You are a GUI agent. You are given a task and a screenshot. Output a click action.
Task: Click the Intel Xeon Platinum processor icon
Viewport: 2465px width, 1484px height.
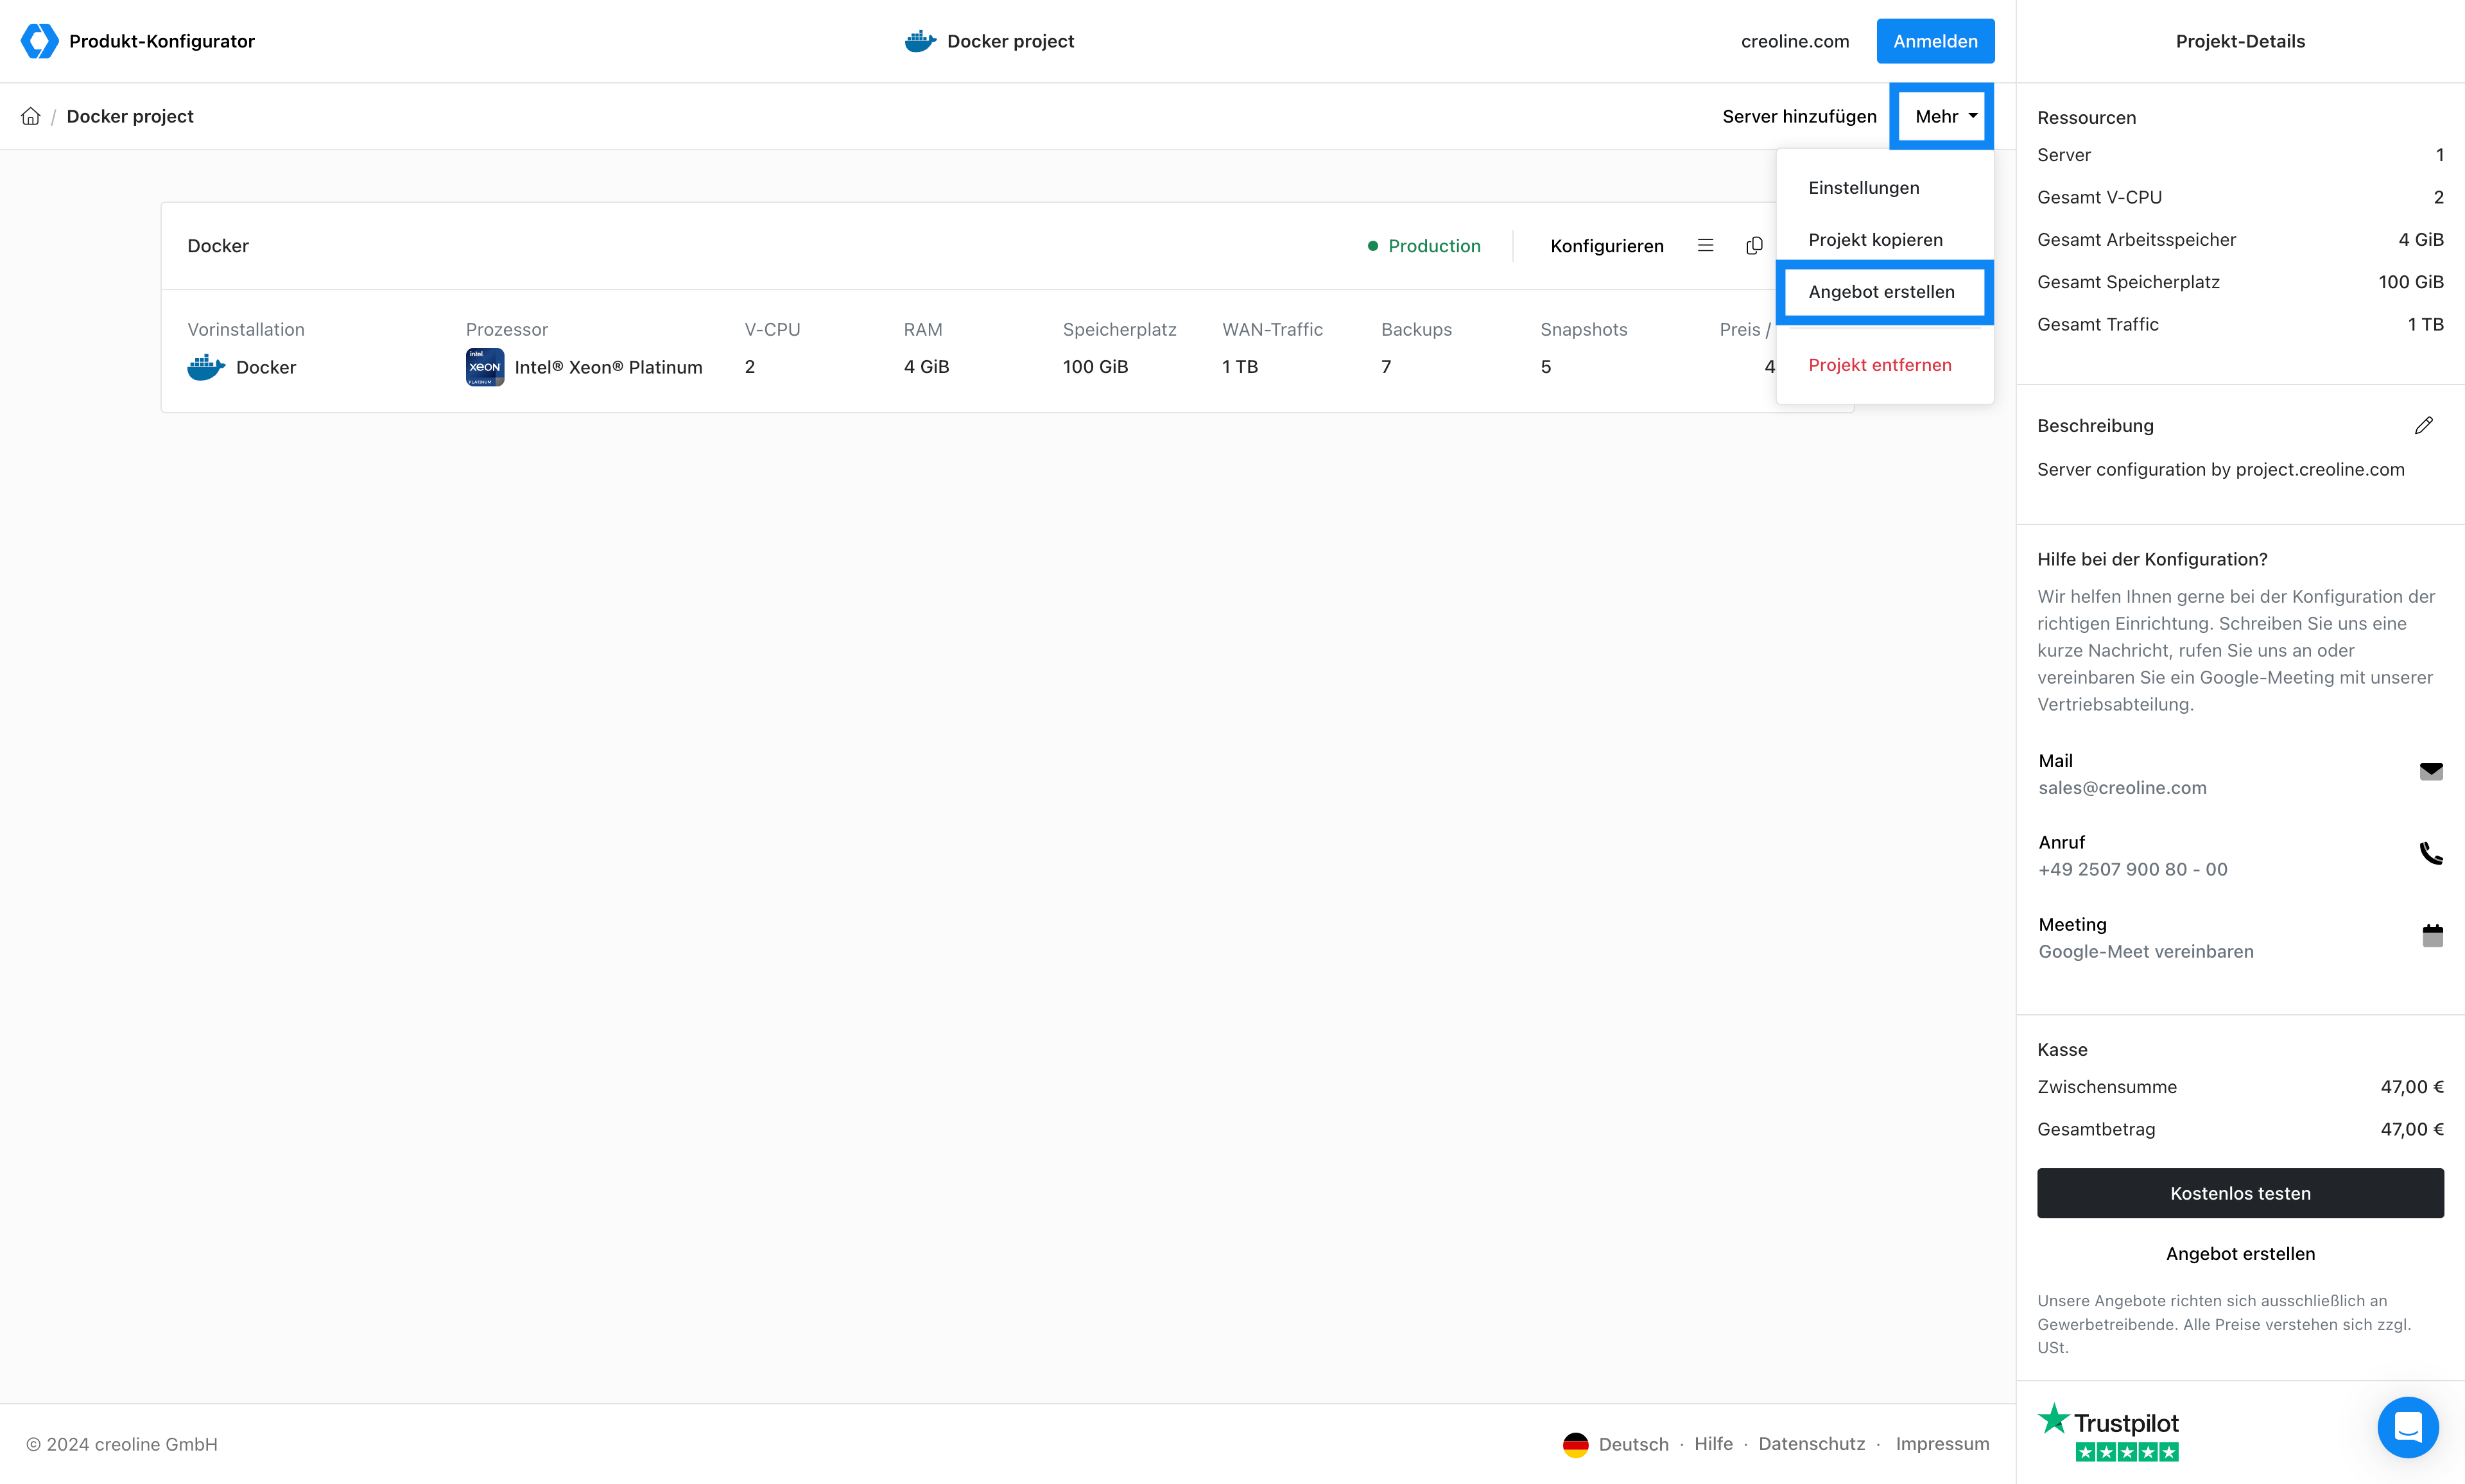click(x=485, y=367)
